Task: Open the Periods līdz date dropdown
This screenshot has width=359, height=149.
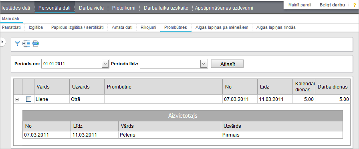Action: click(204, 64)
